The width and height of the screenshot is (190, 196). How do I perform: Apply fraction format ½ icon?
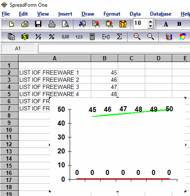[x=38, y=37]
